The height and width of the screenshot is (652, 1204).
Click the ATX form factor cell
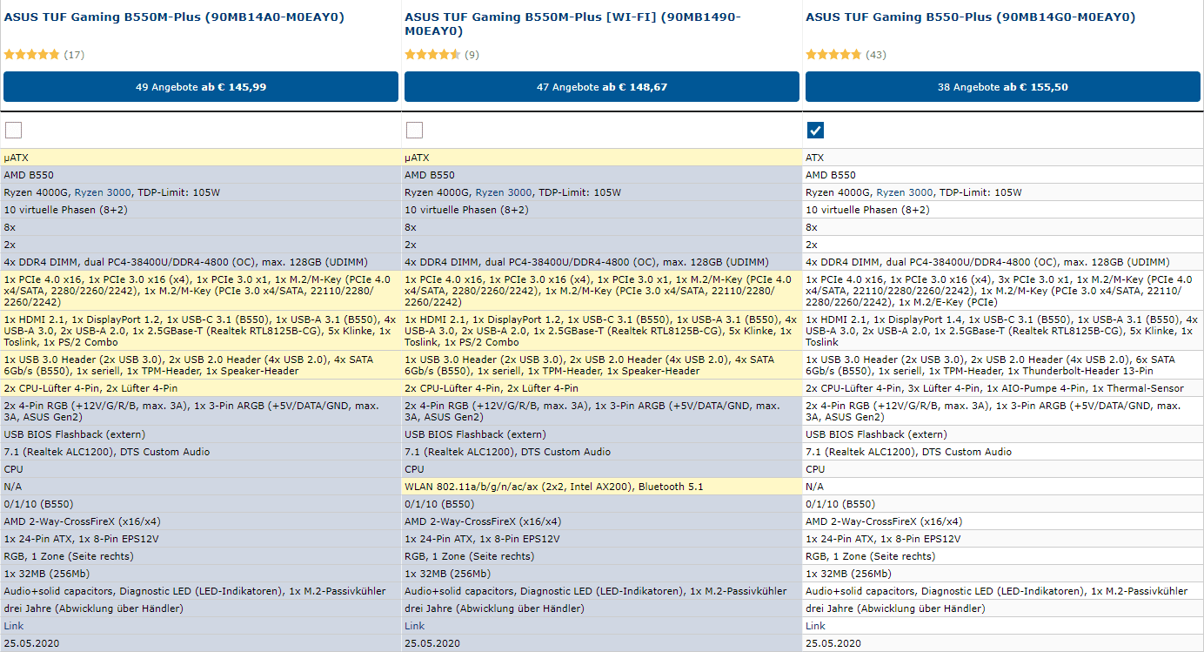[x=1003, y=158]
